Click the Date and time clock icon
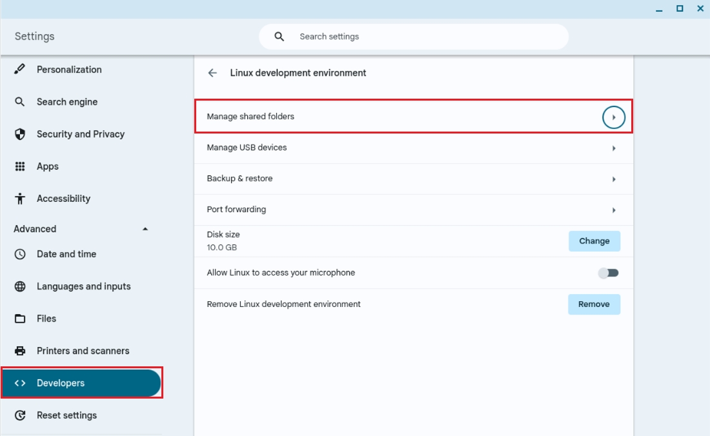The width and height of the screenshot is (710, 436). [x=20, y=254]
